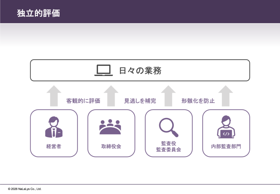
Task: Click the laptop icon beside 日々の業務
Action: (104, 70)
